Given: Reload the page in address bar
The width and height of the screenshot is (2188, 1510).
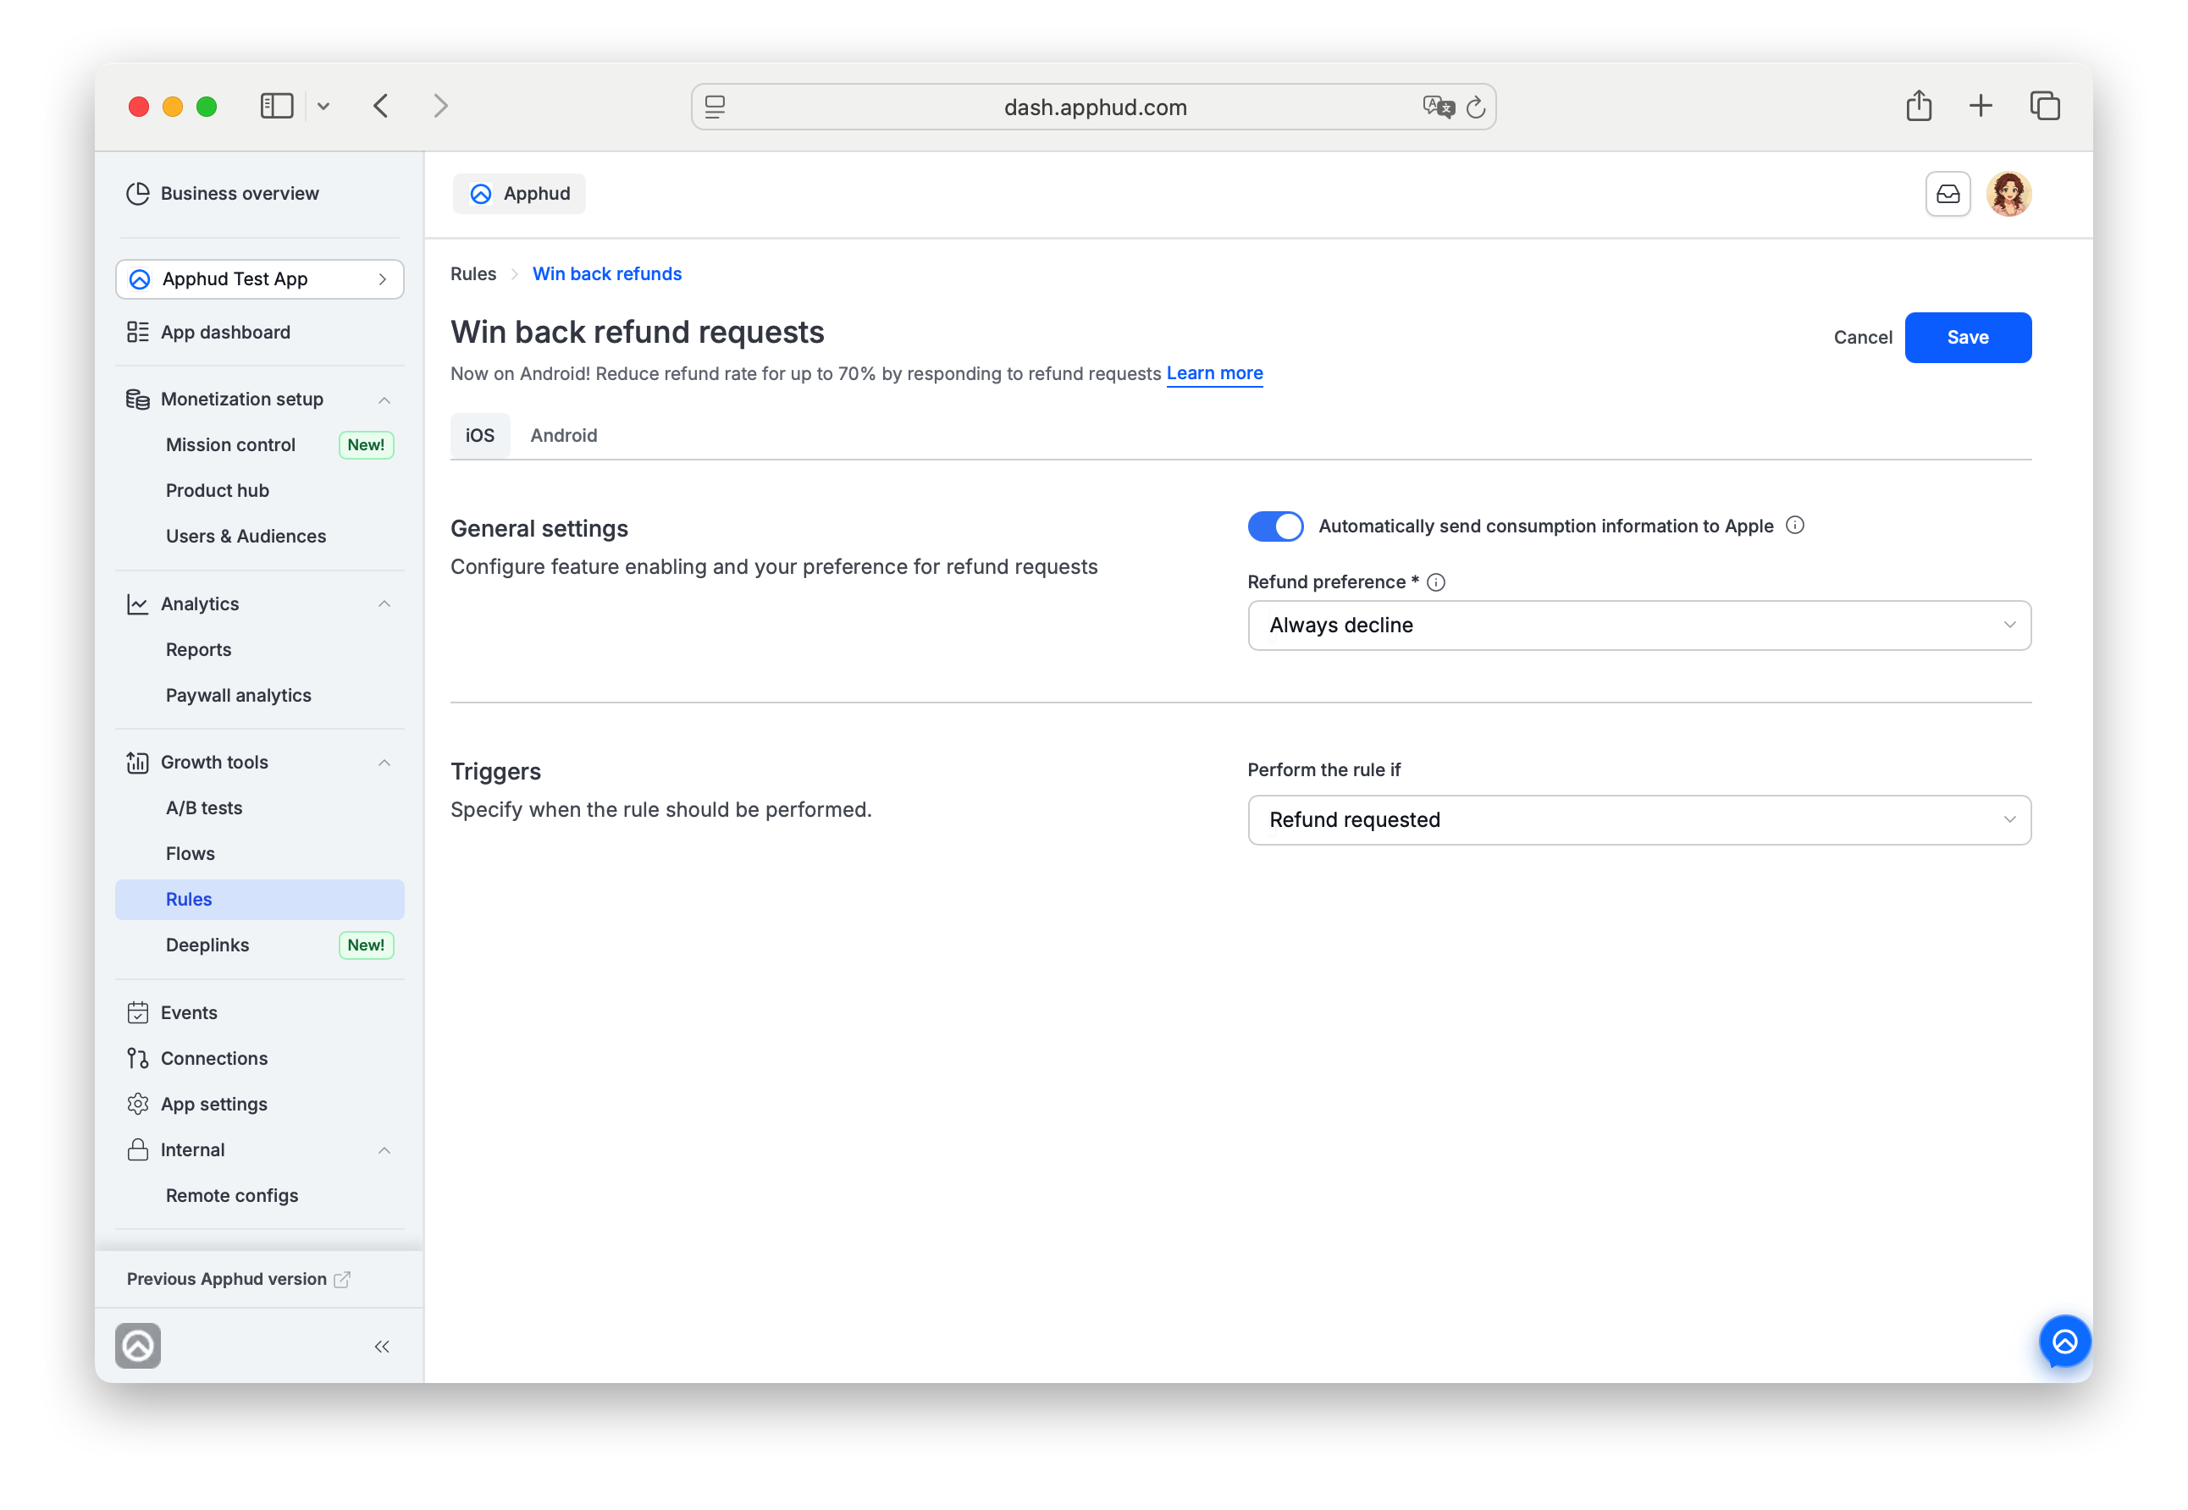Looking at the screenshot, I should pyautogui.click(x=1474, y=107).
